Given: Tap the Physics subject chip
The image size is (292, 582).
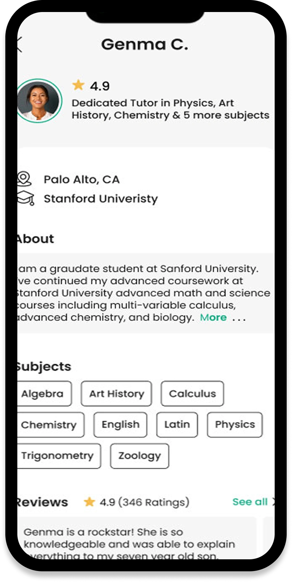Looking at the screenshot, I should pos(235,425).
